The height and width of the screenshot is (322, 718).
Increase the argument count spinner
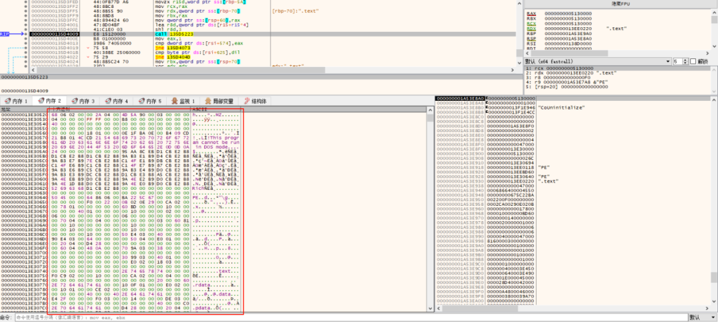[685, 60]
